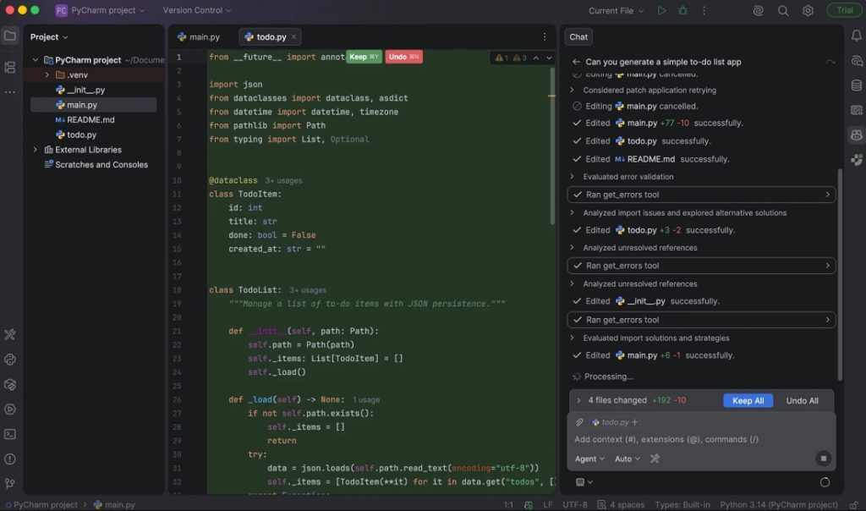Select __init__.py in the project tree
Image resolution: width=866 pixels, height=511 pixels.
85,90
